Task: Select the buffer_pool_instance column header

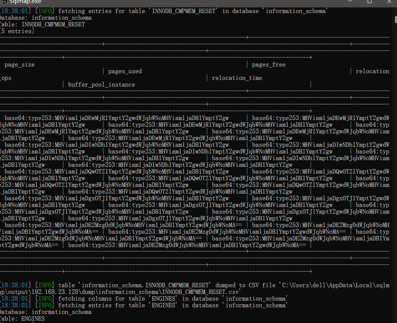Action: [101, 85]
